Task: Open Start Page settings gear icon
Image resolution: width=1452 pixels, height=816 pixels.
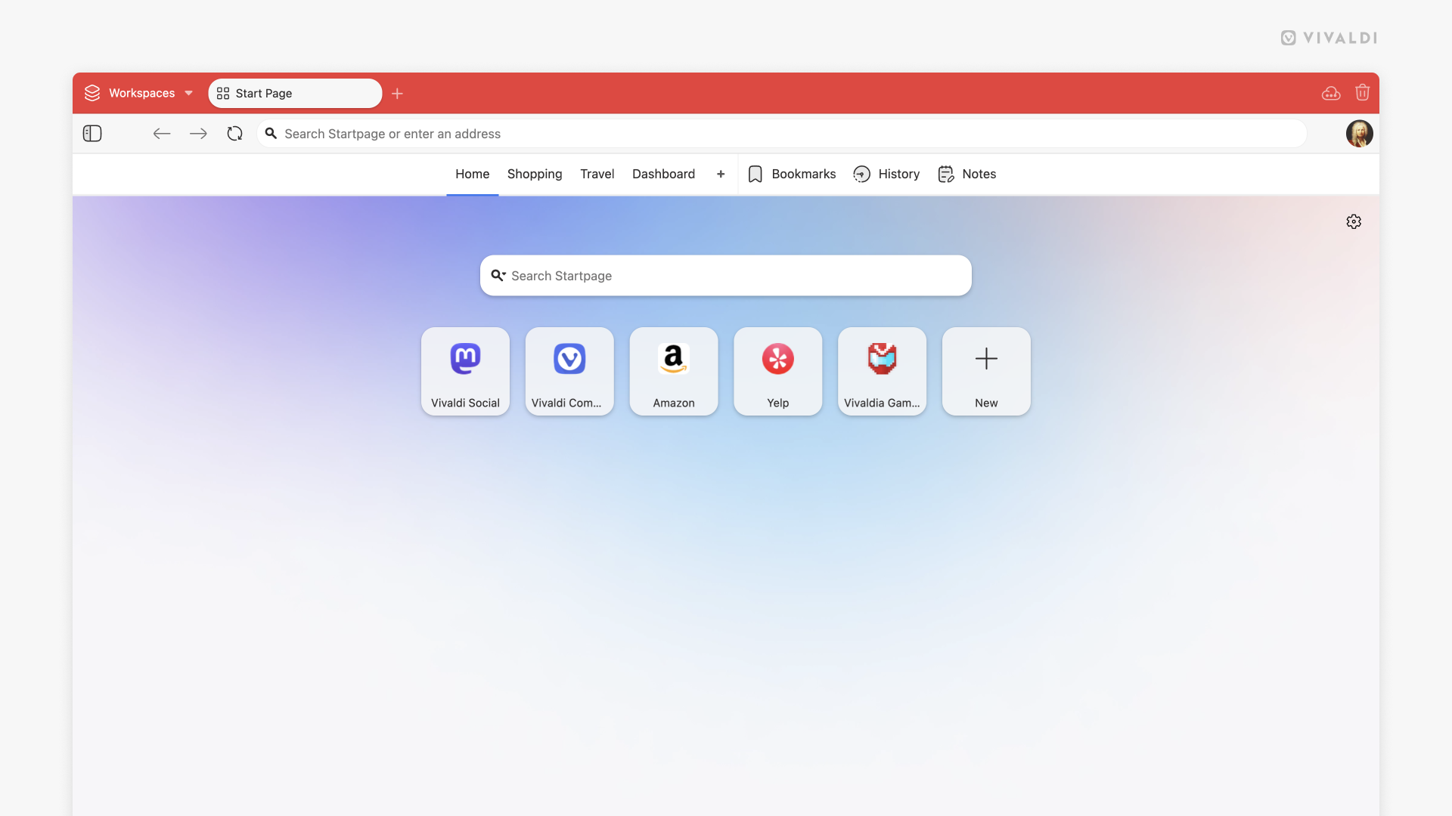Action: pyautogui.click(x=1353, y=221)
